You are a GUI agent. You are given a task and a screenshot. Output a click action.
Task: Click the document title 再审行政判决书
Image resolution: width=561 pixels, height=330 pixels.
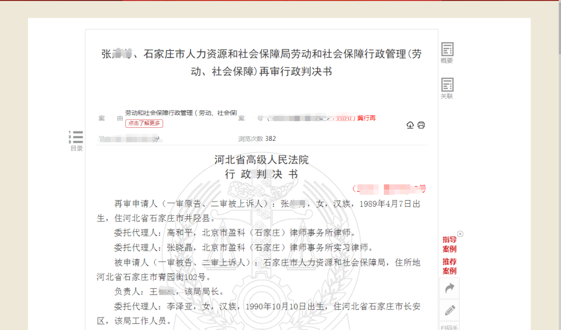click(261, 63)
